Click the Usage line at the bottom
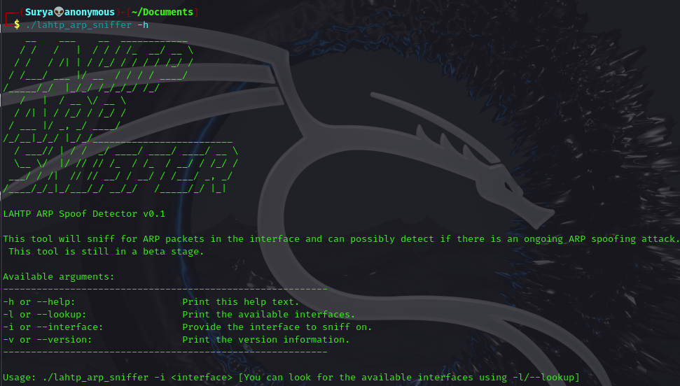The image size is (680, 386). click(x=291, y=378)
